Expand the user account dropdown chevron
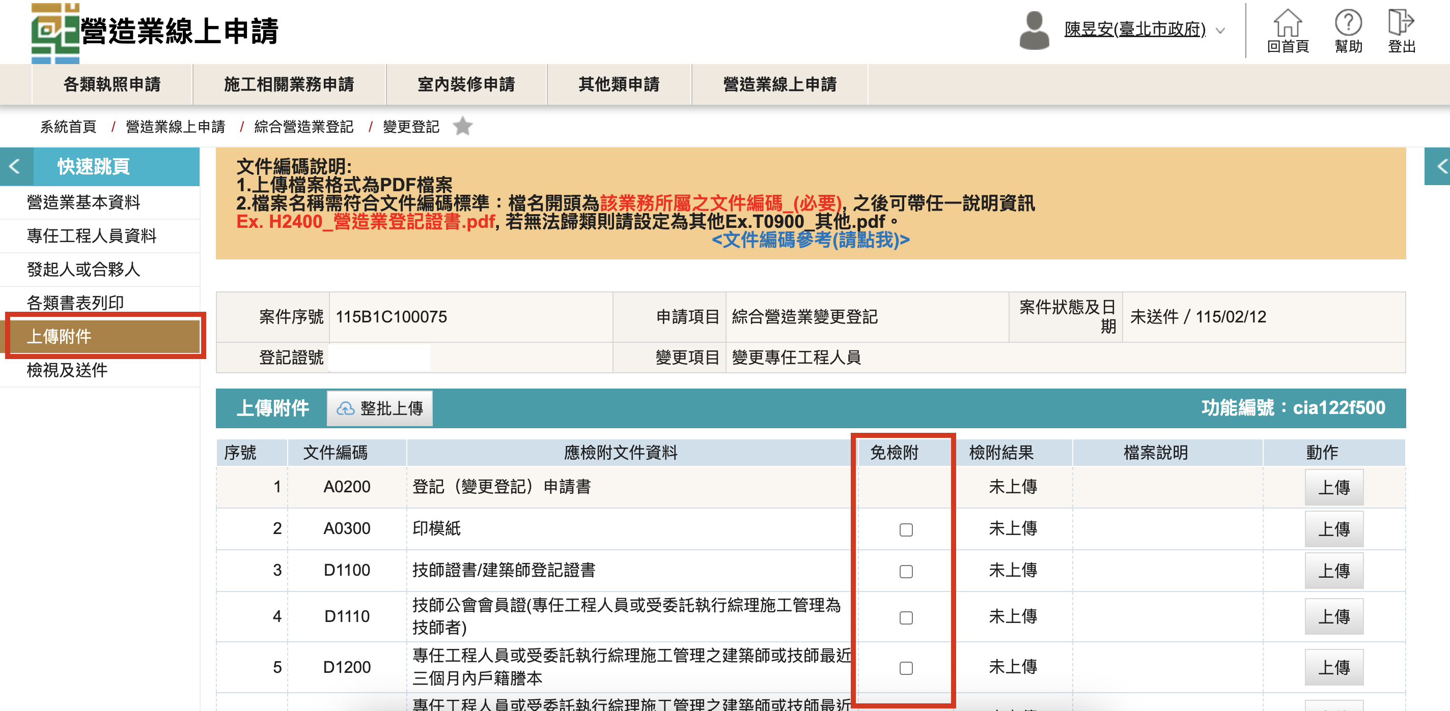1450x711 pixels. tap(1220, 31)
